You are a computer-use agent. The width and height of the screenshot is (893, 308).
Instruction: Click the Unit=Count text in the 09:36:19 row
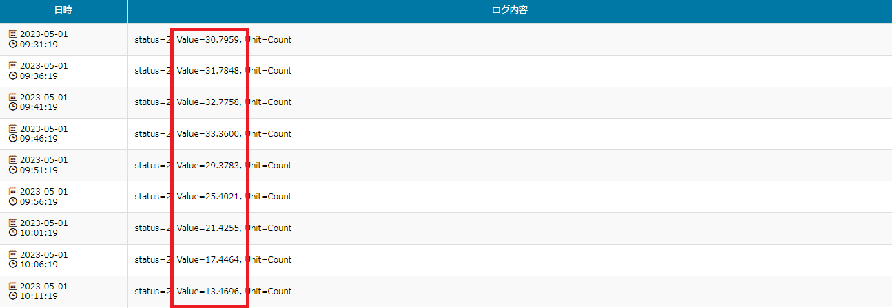269,71
